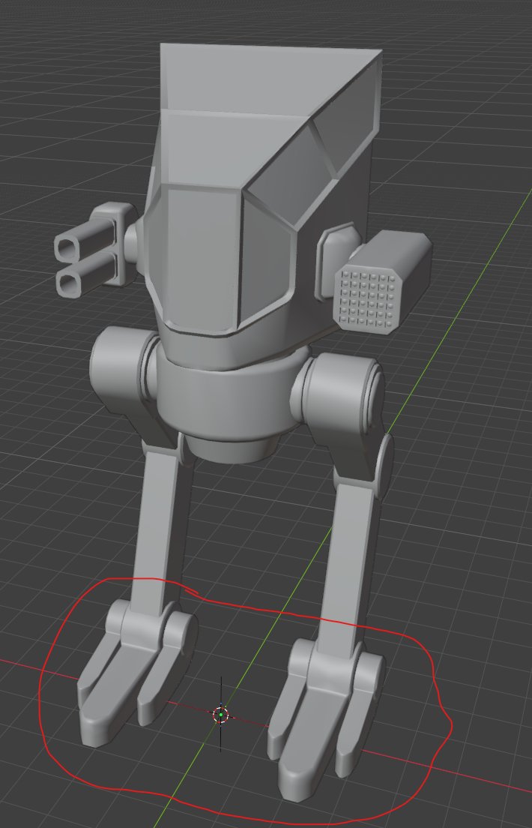Select the grid-patterned missile pod
The height and width of the screenshot is (828, 532).
(x=381, y=283)
